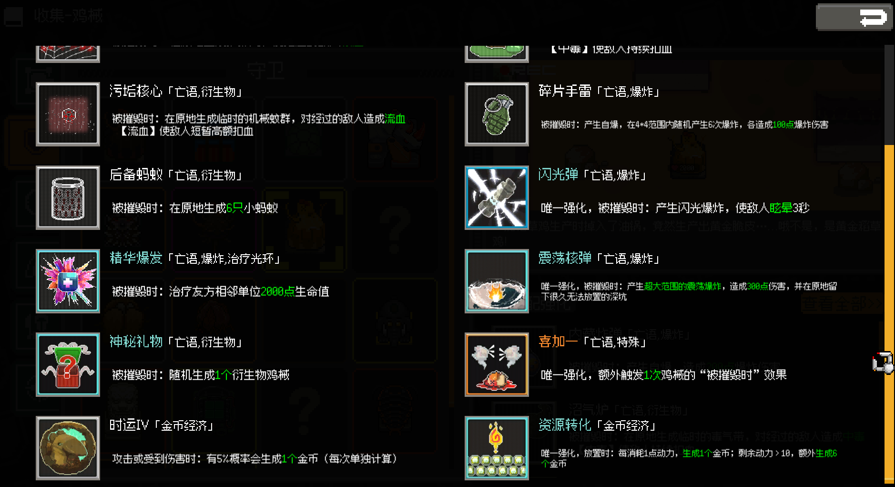The width and height of the screenshot is (895, 487).
Task: Click the 后备蚂蚁 jar icon
Action: [68, 198]
